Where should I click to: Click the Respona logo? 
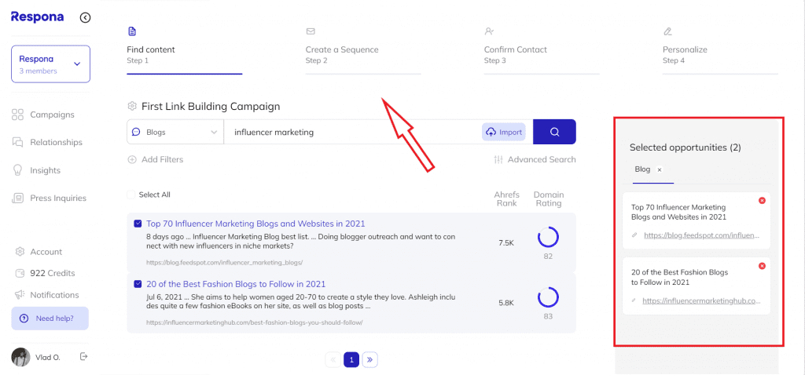click(x=38, y=17)
